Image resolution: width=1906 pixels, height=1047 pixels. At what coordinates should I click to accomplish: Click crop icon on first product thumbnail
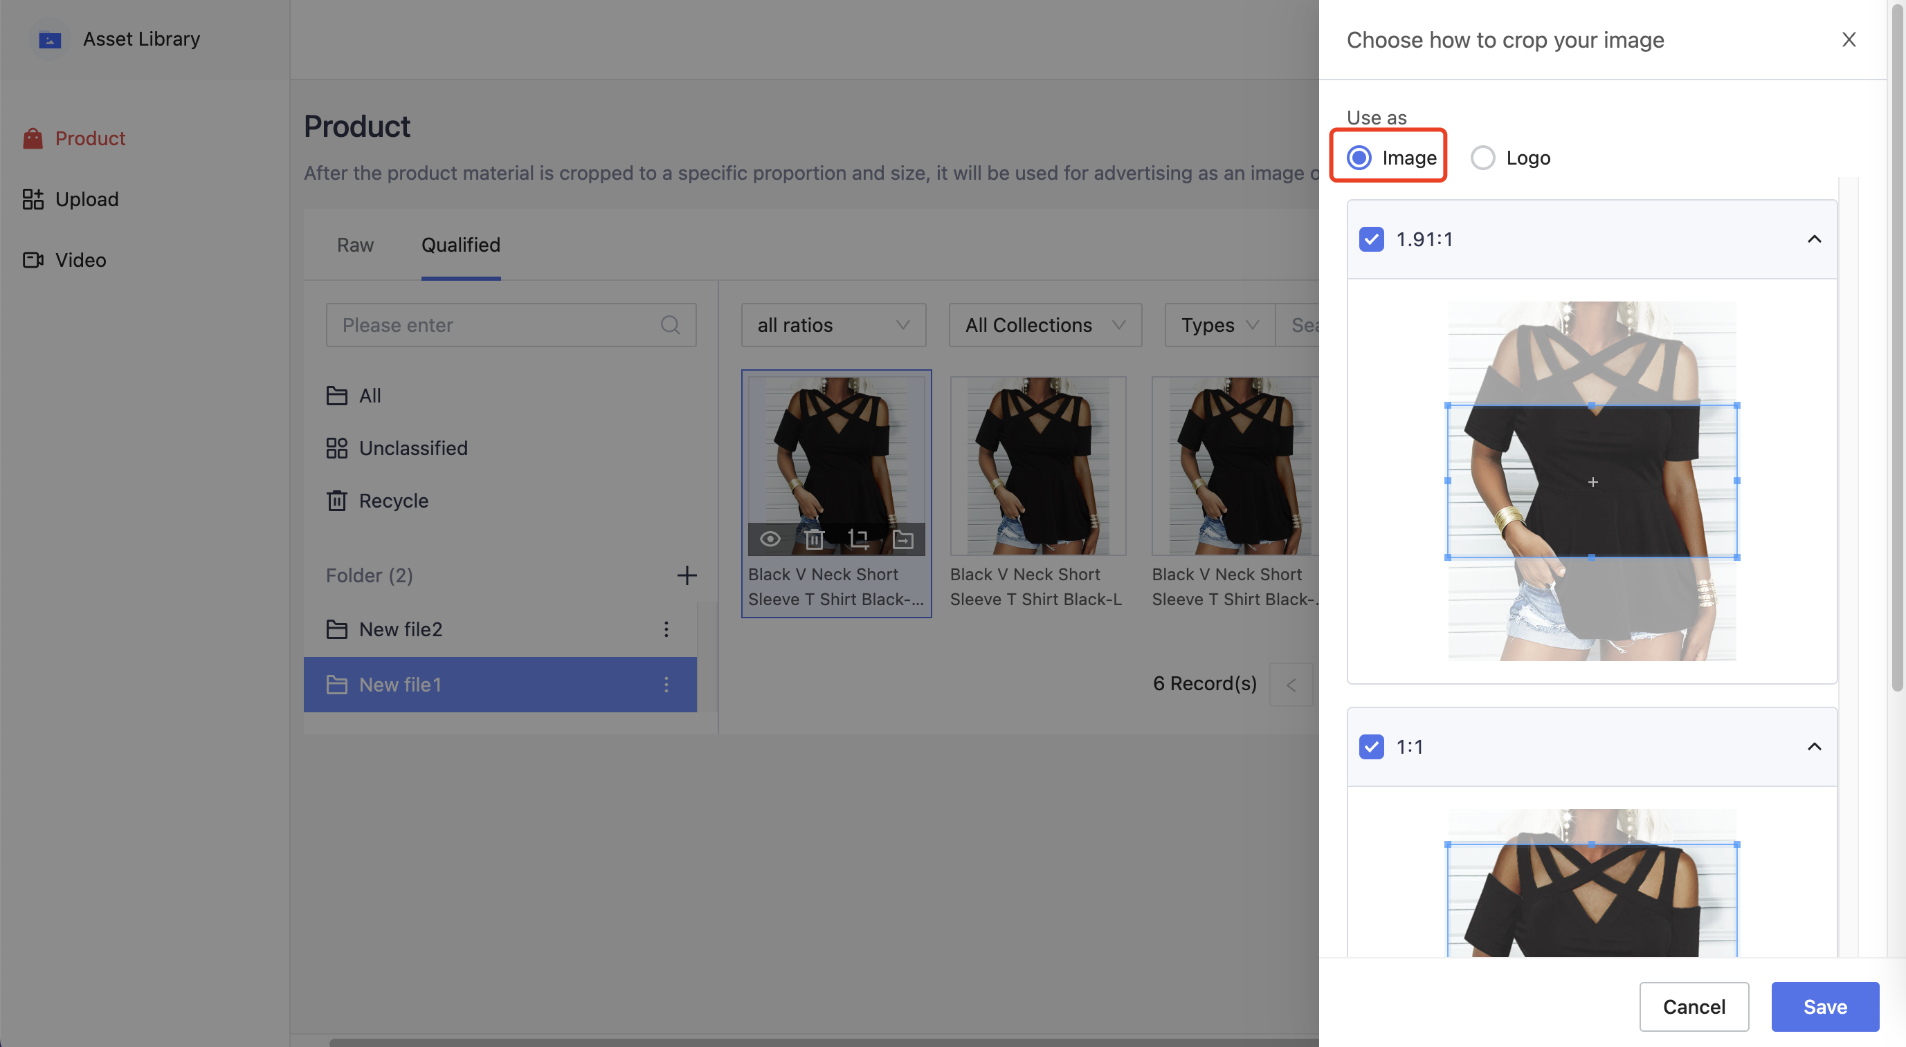coord(858,539)
